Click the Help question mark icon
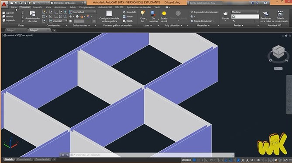 point(265,3)
